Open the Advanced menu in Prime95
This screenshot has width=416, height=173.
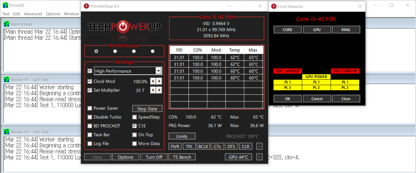tap(33, 14)
